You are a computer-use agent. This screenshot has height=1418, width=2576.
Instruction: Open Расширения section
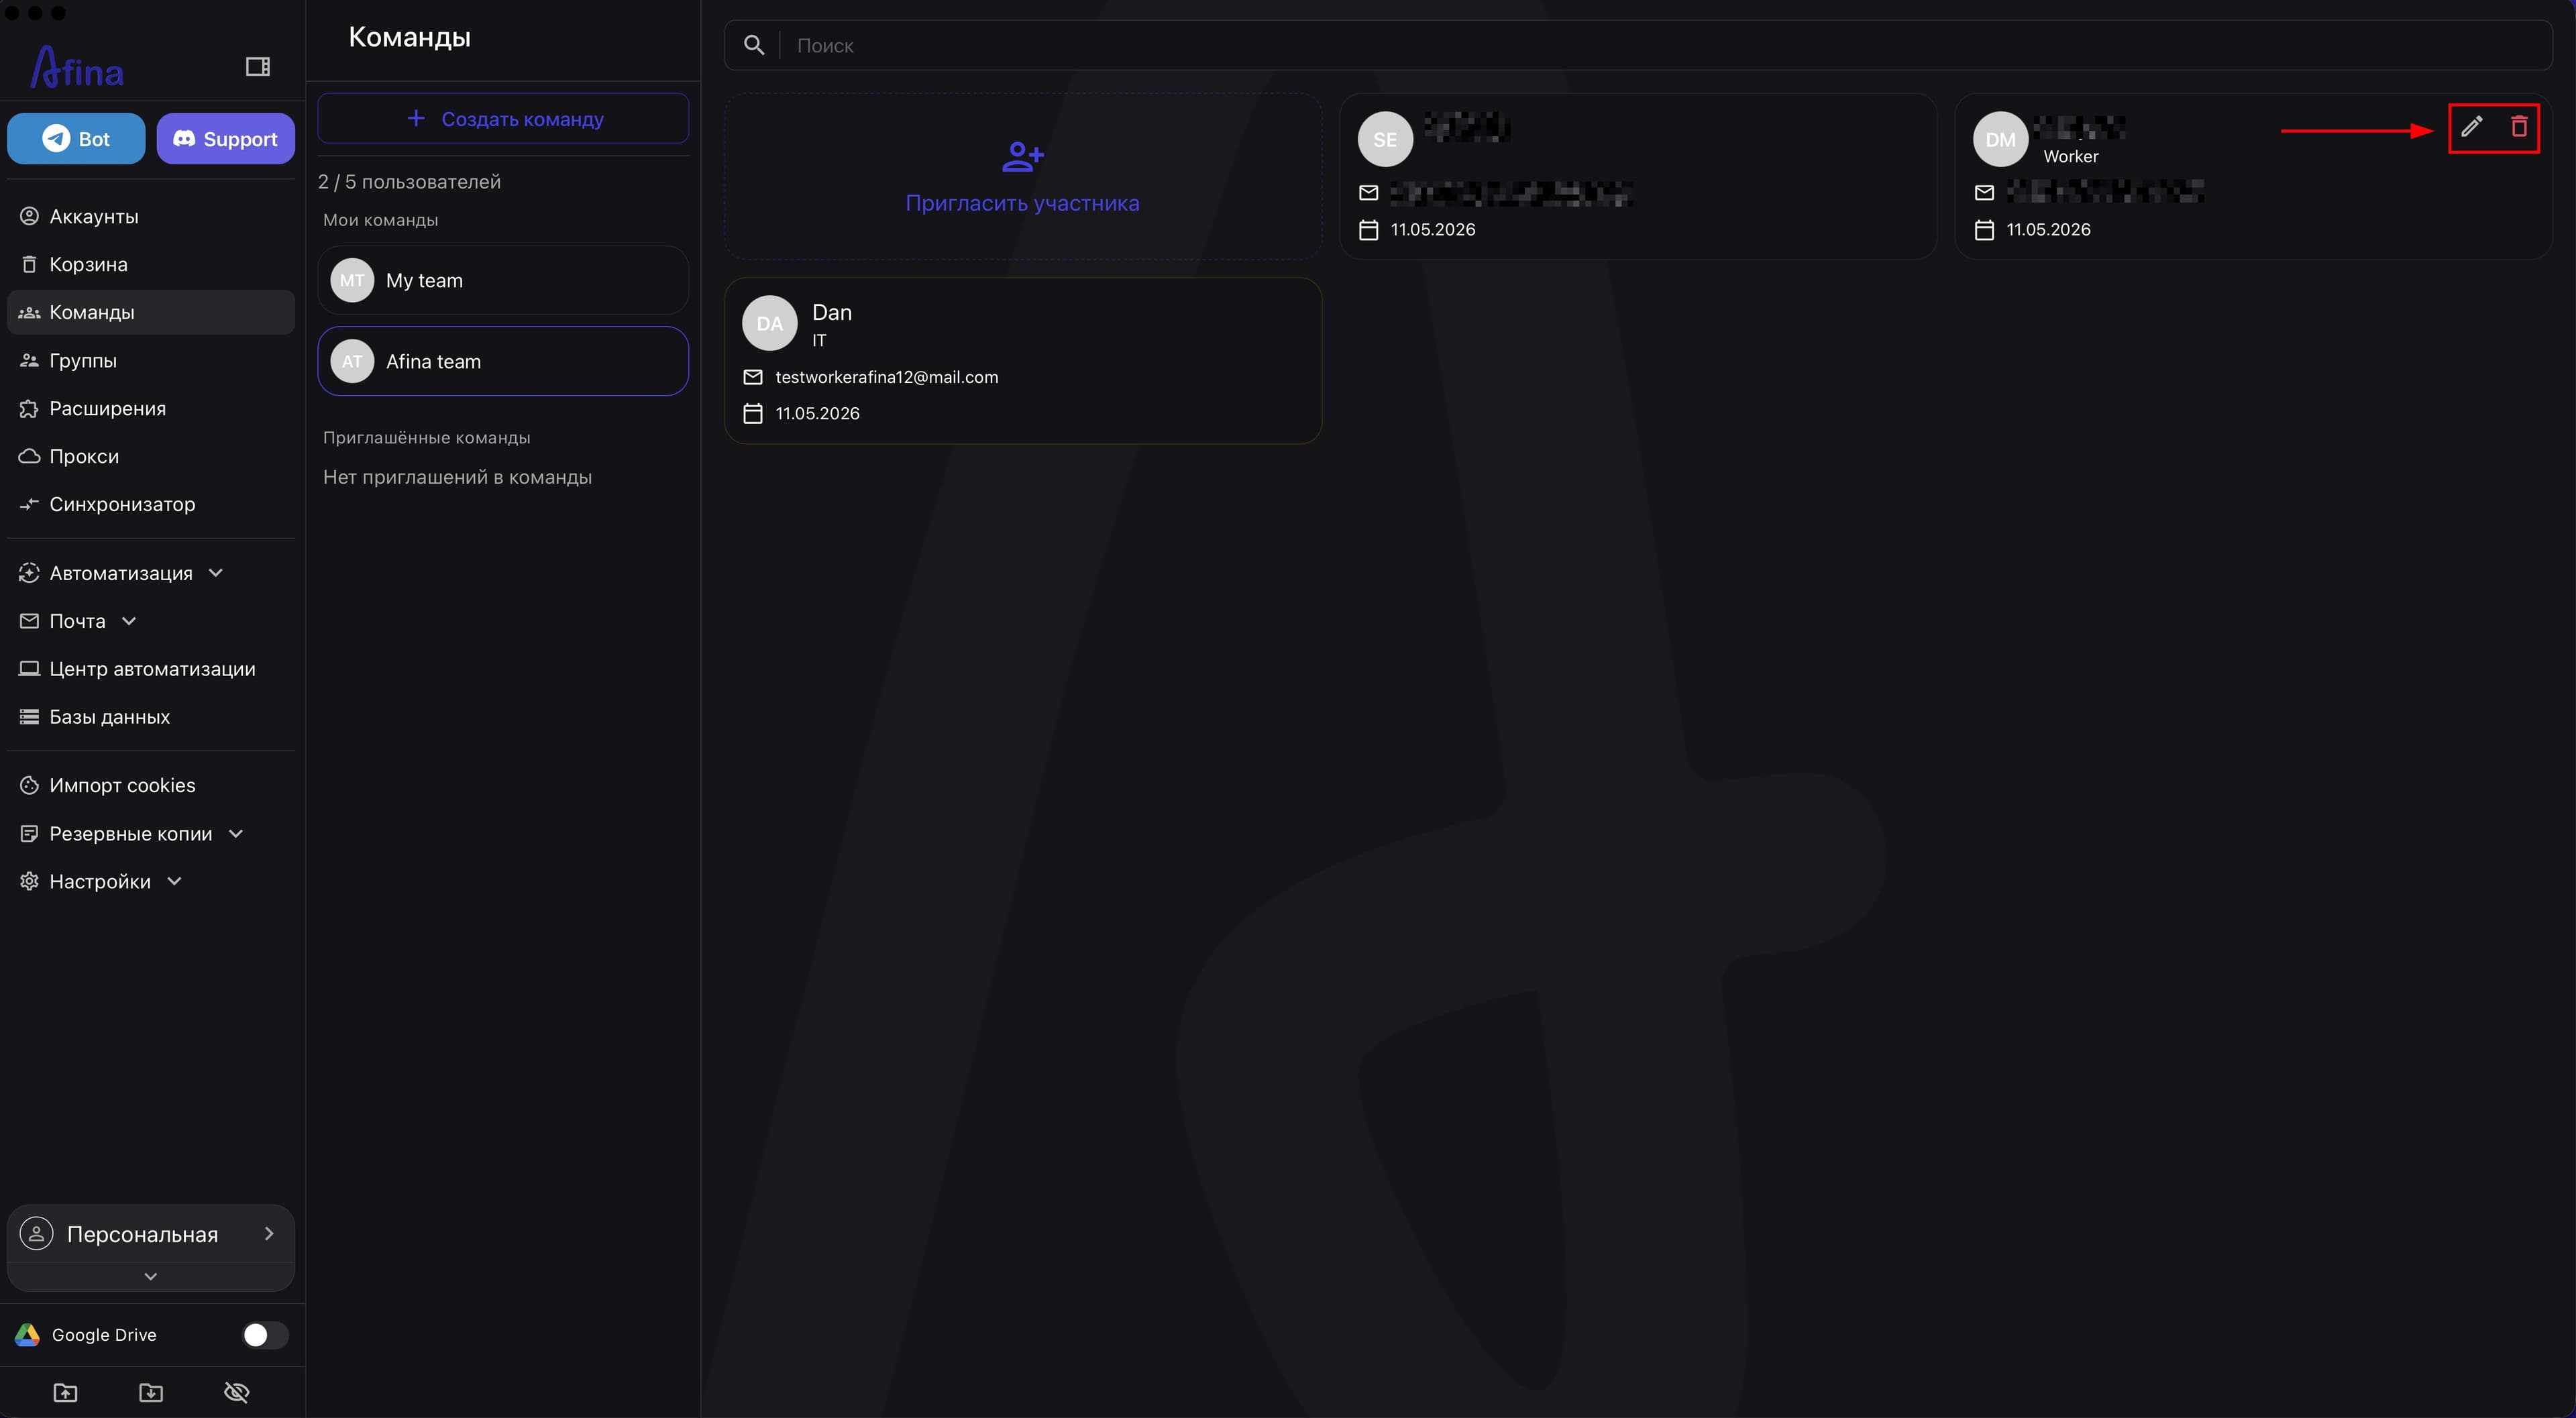click(x=151, y=408)
